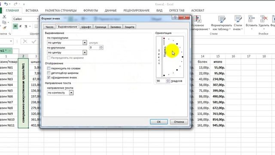Confirm the dialog with OK
This screenshot has width=275, height=155.
pyautogui.click(x=159, y=121)
